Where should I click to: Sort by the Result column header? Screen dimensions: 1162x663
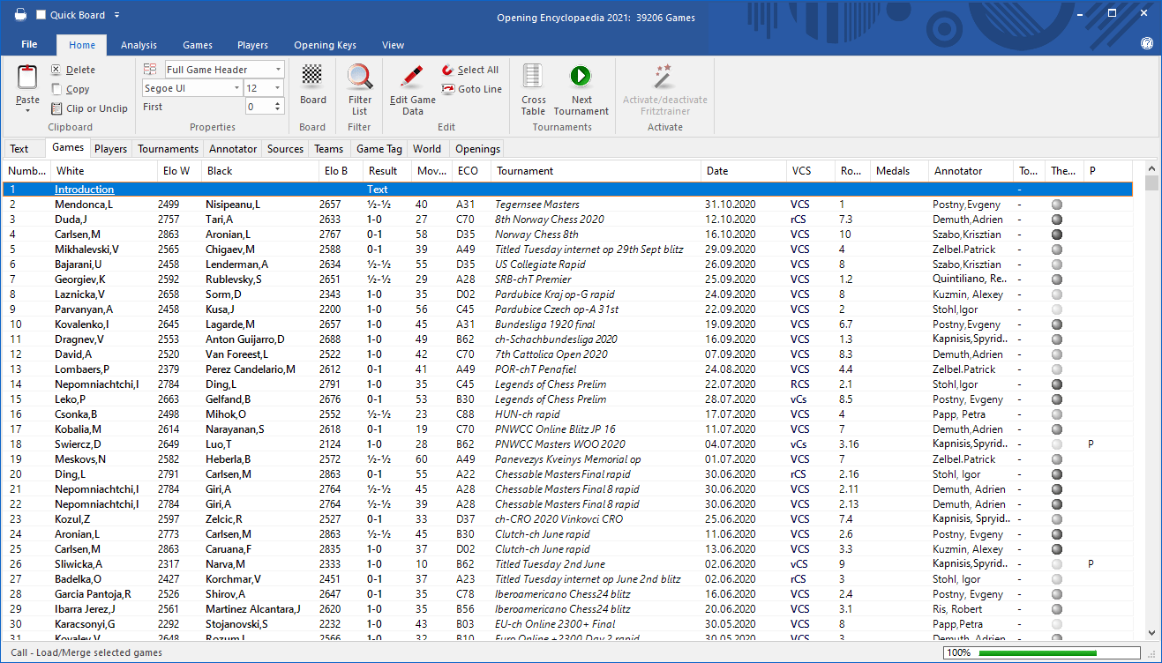pyautogui.click(x=387, y=171)
